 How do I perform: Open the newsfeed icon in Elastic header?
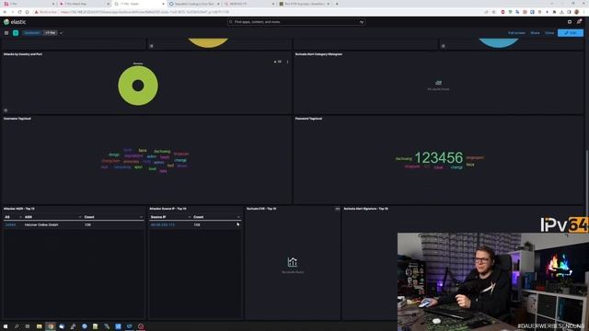coord(579,22)
